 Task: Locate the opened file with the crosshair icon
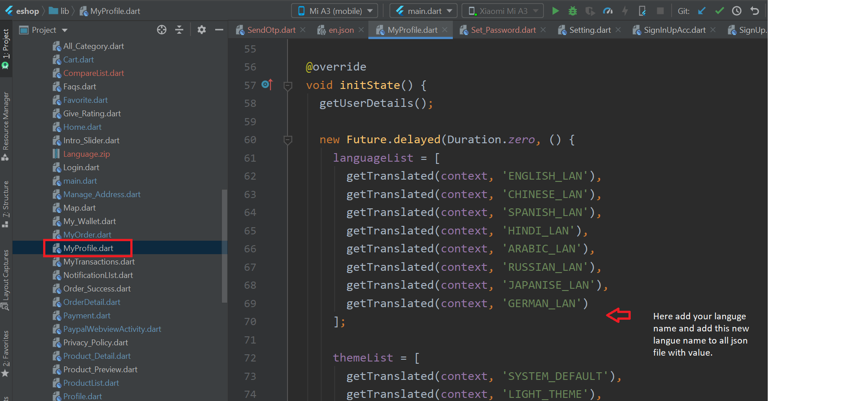162,30
